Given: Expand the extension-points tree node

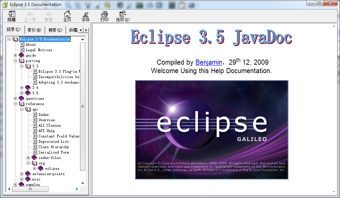Looking at the screenshot, I should 22,174.
